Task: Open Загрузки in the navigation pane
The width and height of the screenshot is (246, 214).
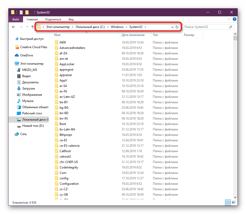Action: (x=26, y=88)
